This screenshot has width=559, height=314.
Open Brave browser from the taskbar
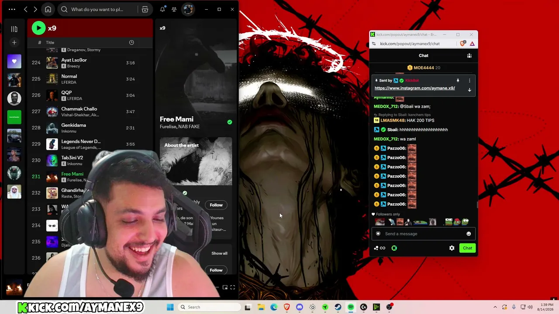tap(286, 307)
